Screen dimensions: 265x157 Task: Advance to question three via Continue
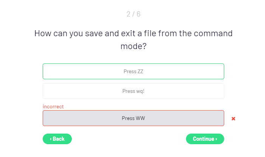point(205,139)
